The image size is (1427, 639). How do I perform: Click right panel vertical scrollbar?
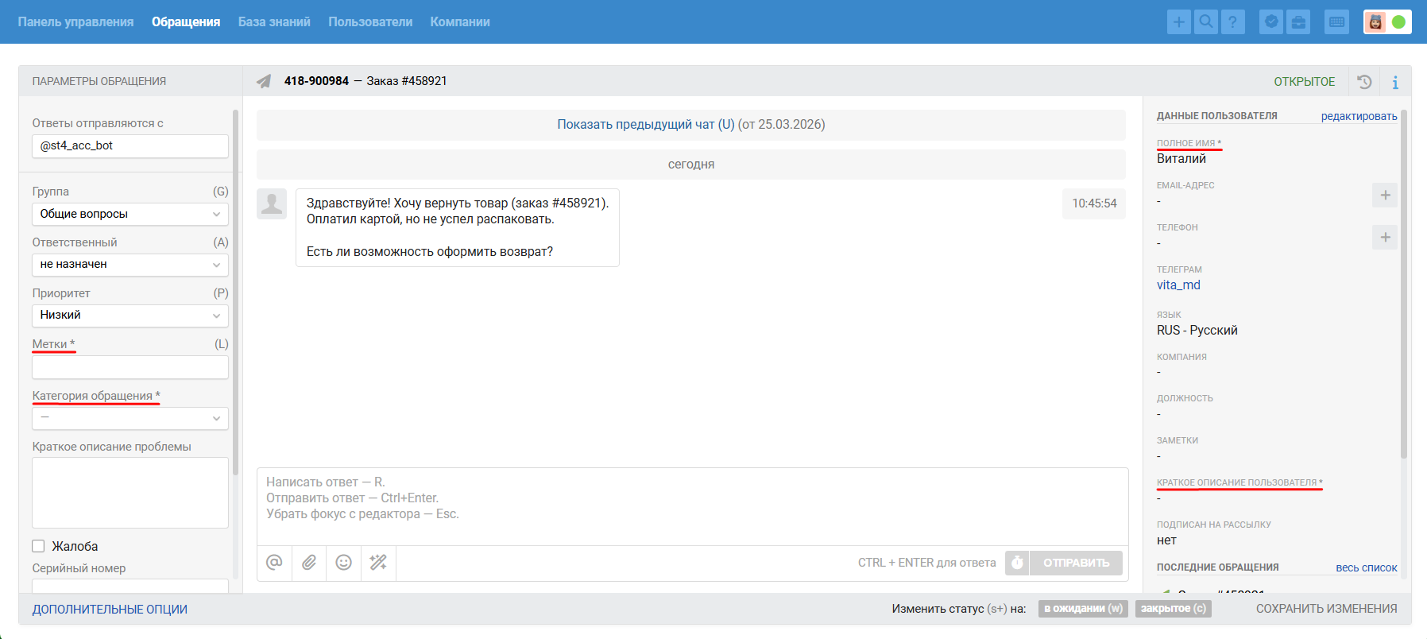click(1404, 285)
